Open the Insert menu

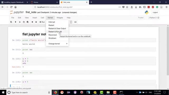coord(35,18)
